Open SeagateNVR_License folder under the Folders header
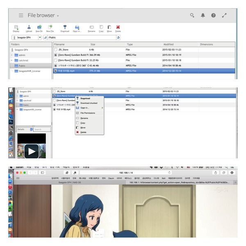 pyautogui.click(x=30, y=71)
